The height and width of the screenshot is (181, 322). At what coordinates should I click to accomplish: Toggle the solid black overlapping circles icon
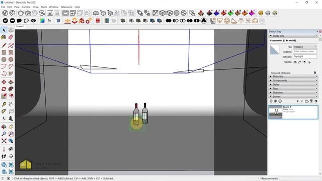click(x=169, y=21)
